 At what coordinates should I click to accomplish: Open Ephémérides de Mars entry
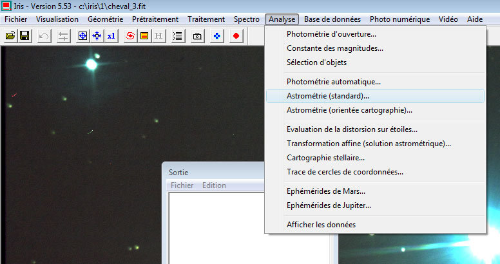point(375,191)
